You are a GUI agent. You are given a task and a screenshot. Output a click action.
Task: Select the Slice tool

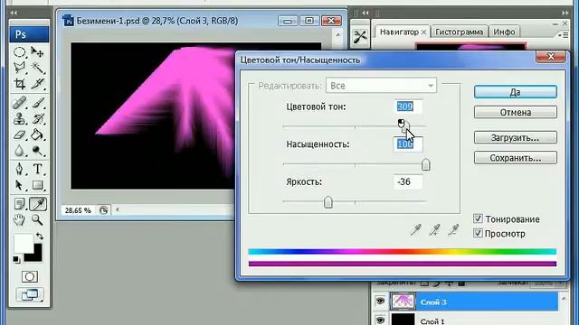click(37, 84)
